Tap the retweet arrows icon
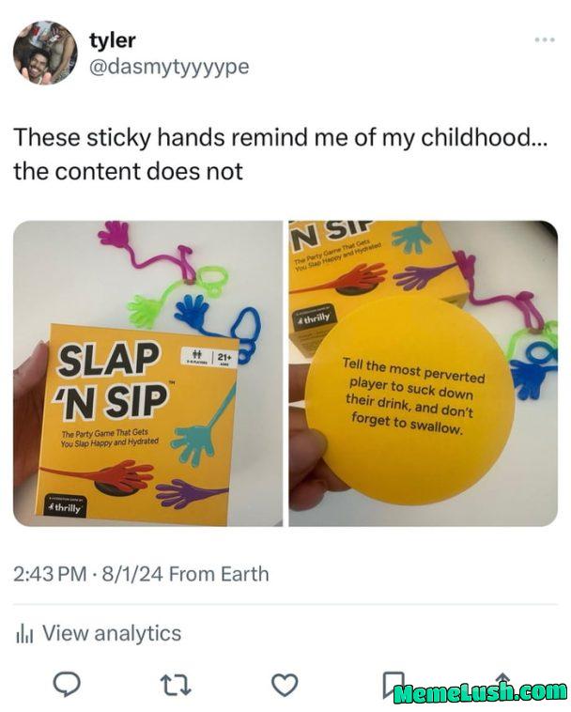Viewport: 571px width, 712px height. pyautogui.click(x=177, y=685)
